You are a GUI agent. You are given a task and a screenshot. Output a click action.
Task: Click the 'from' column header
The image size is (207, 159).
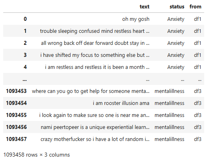pos(195,7)
